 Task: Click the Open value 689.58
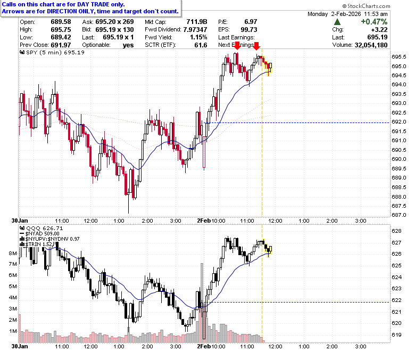[x=61, y=22]
